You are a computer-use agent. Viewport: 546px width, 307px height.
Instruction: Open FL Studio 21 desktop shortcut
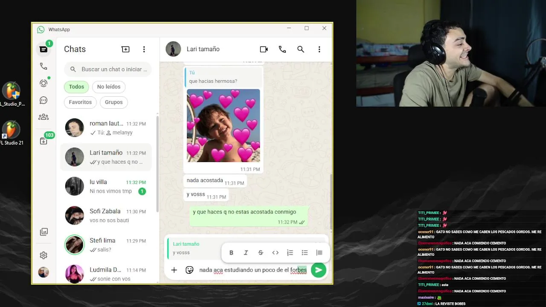coord(12,133)
